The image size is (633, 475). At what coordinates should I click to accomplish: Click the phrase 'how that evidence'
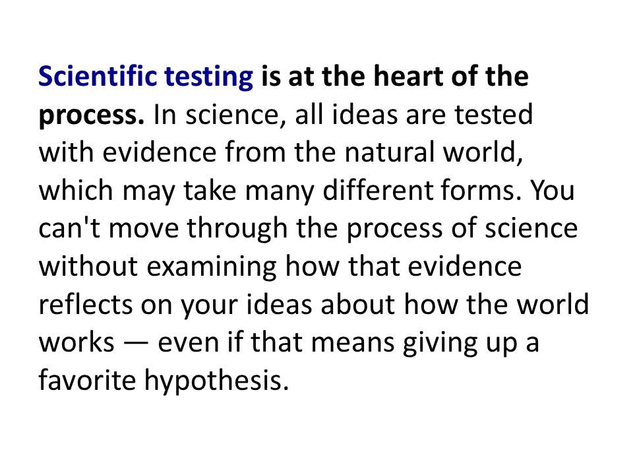(x=404, y=266)
